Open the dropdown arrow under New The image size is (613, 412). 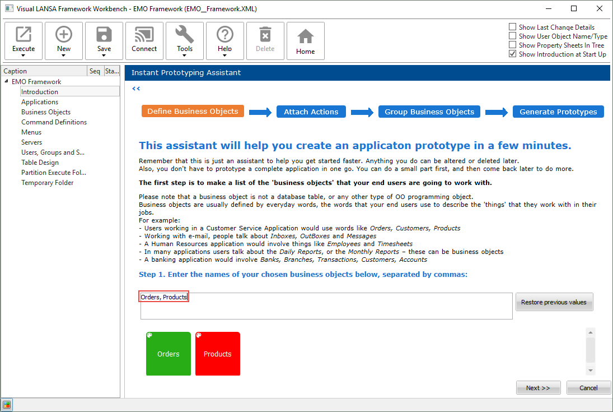point(63,55)
